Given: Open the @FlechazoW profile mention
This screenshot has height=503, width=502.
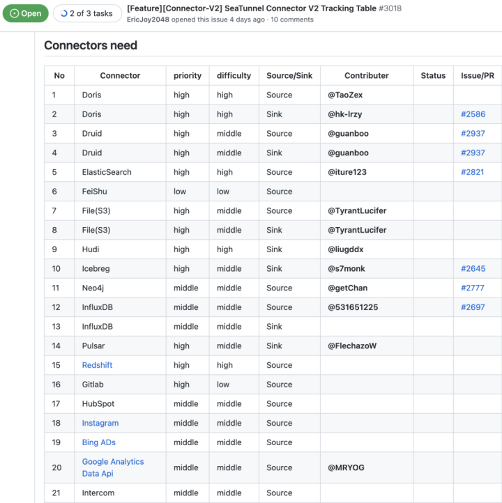Looking at the screenshot, I should coord(352,346).
